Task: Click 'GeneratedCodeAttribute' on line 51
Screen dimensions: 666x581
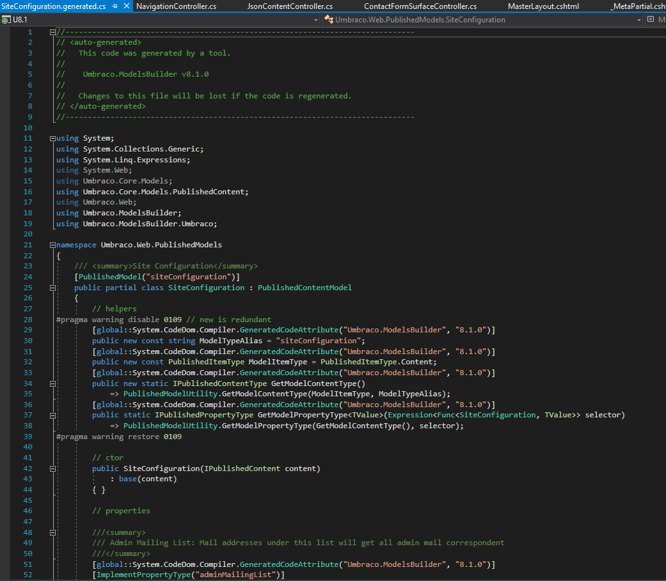Action: coord(289,564)
